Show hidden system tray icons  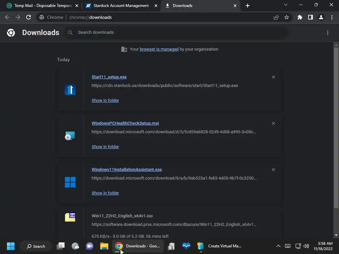tap(278, 246)
